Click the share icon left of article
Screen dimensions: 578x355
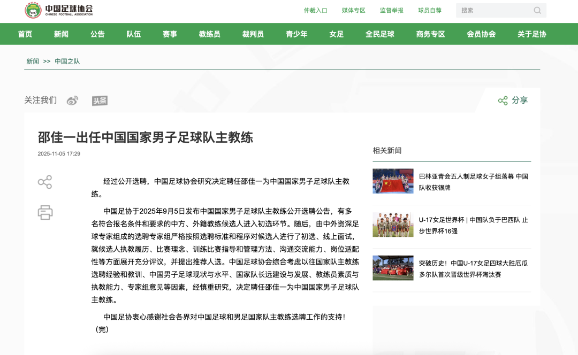pyautogui.click(x=45, y=182)
